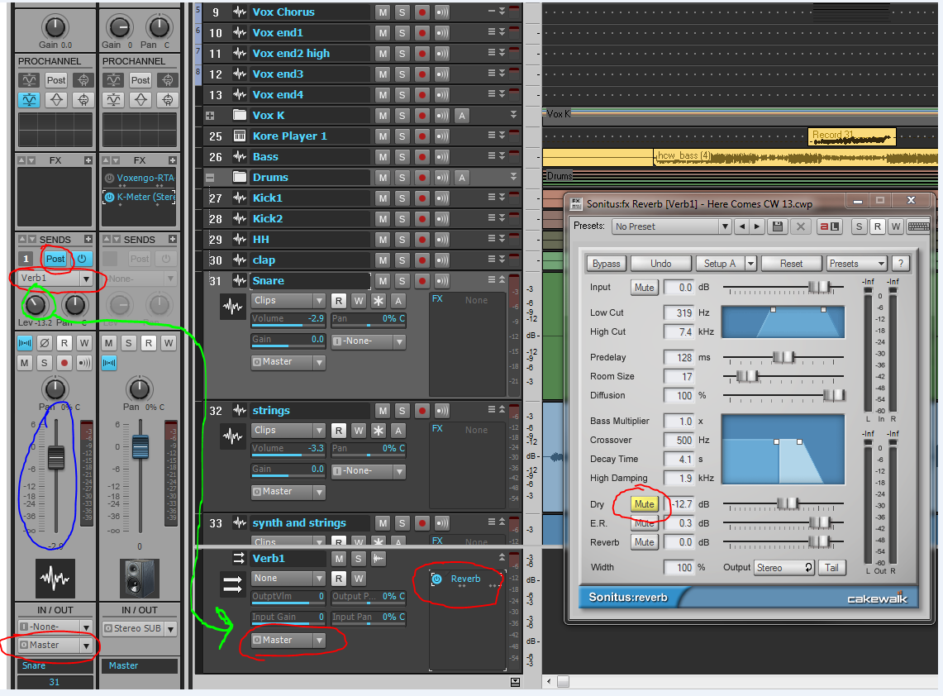Viewport: 943px width, 696px height.
Task: Click the Master strip volume fader
Action: tap(140, 447)
